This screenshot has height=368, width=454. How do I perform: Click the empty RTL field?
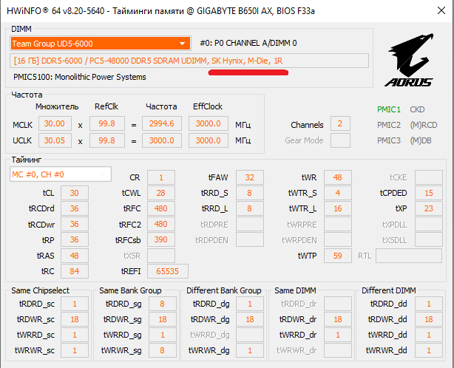(409, 256)
